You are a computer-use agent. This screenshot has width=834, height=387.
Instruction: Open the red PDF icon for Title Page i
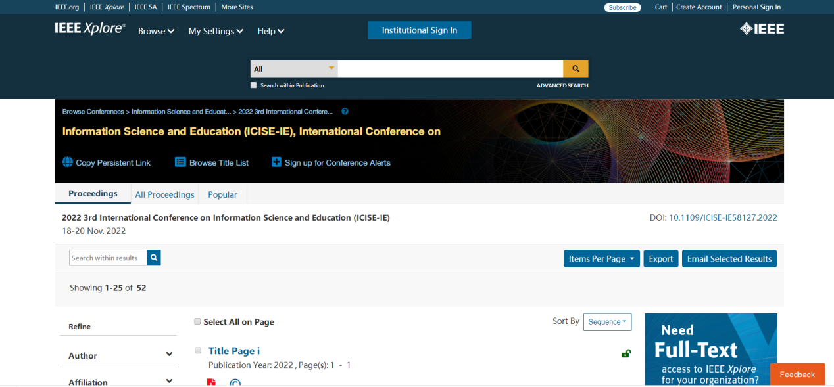tap(211, 382)
